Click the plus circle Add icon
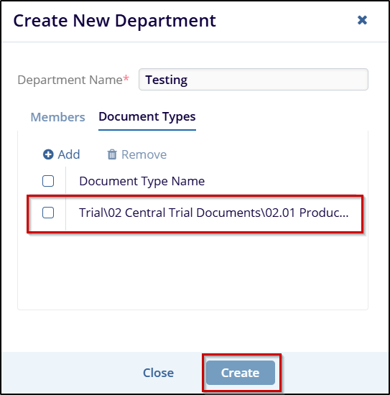390x395 pixels. [x=48, y=154]
